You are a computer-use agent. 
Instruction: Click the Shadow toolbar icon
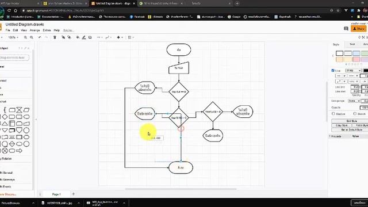coord(90,37)
